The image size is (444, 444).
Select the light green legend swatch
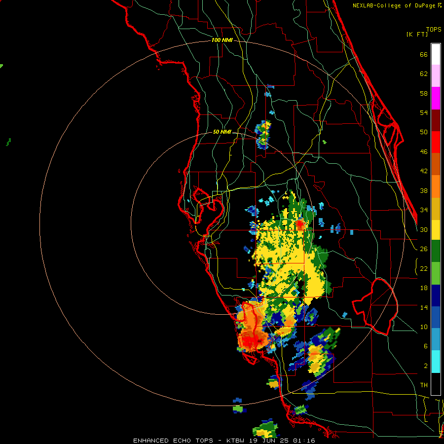coord(436,273)
